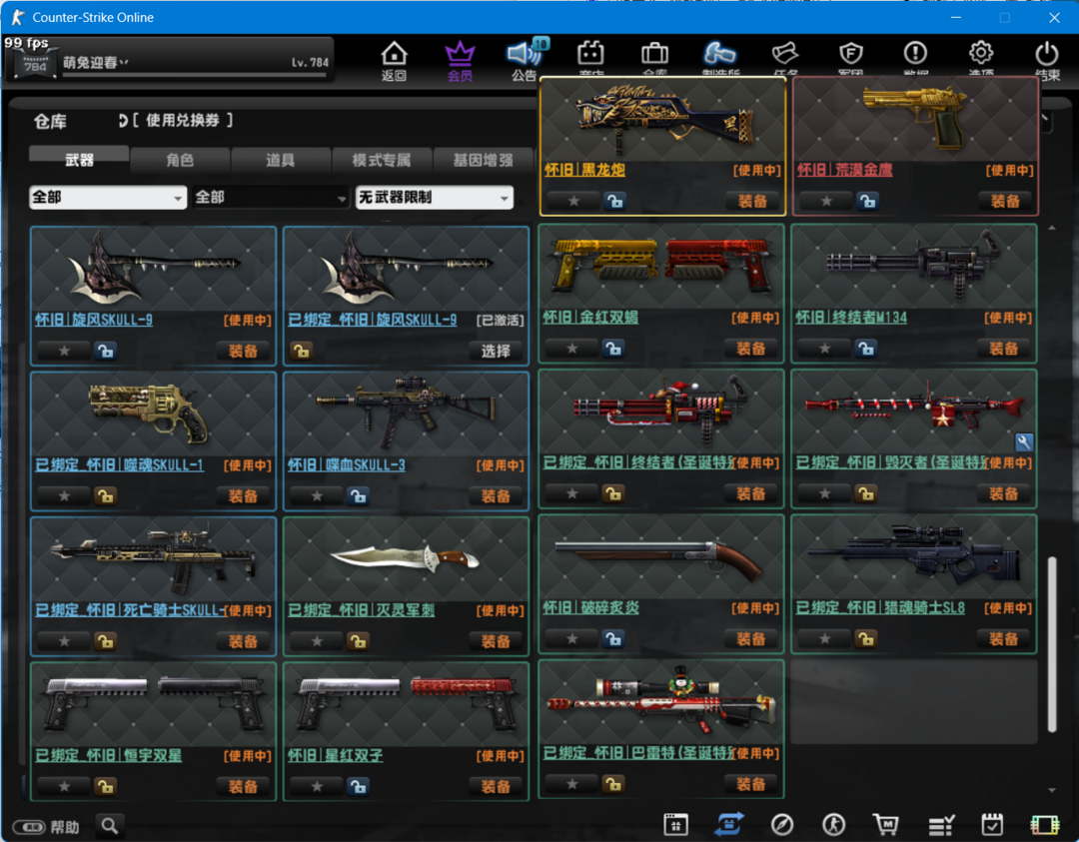Click the blue gift exchange arrows icon
The height and width of the screenshot is (842, 1079).
pyautogui.click(x=729, y=824)
